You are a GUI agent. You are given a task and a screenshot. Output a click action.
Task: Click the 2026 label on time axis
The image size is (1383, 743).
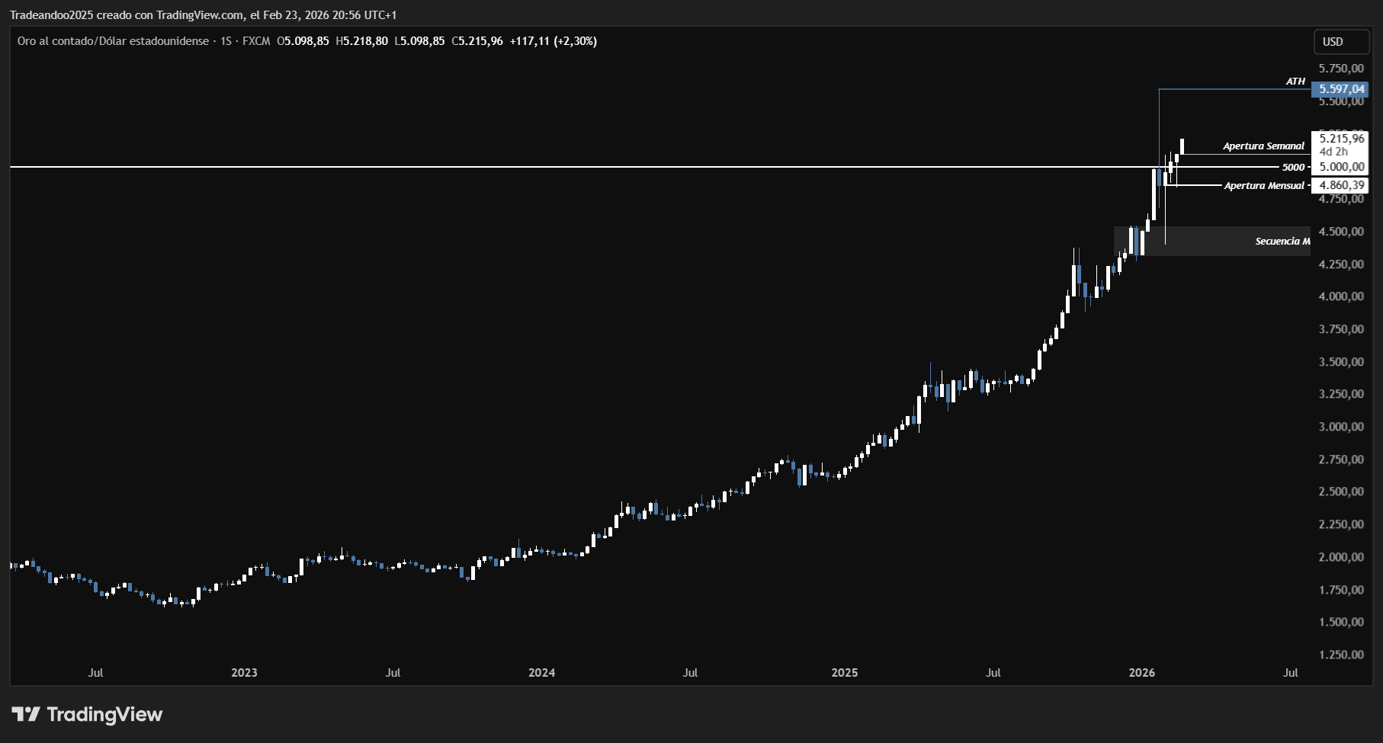tap(1141, 673)
